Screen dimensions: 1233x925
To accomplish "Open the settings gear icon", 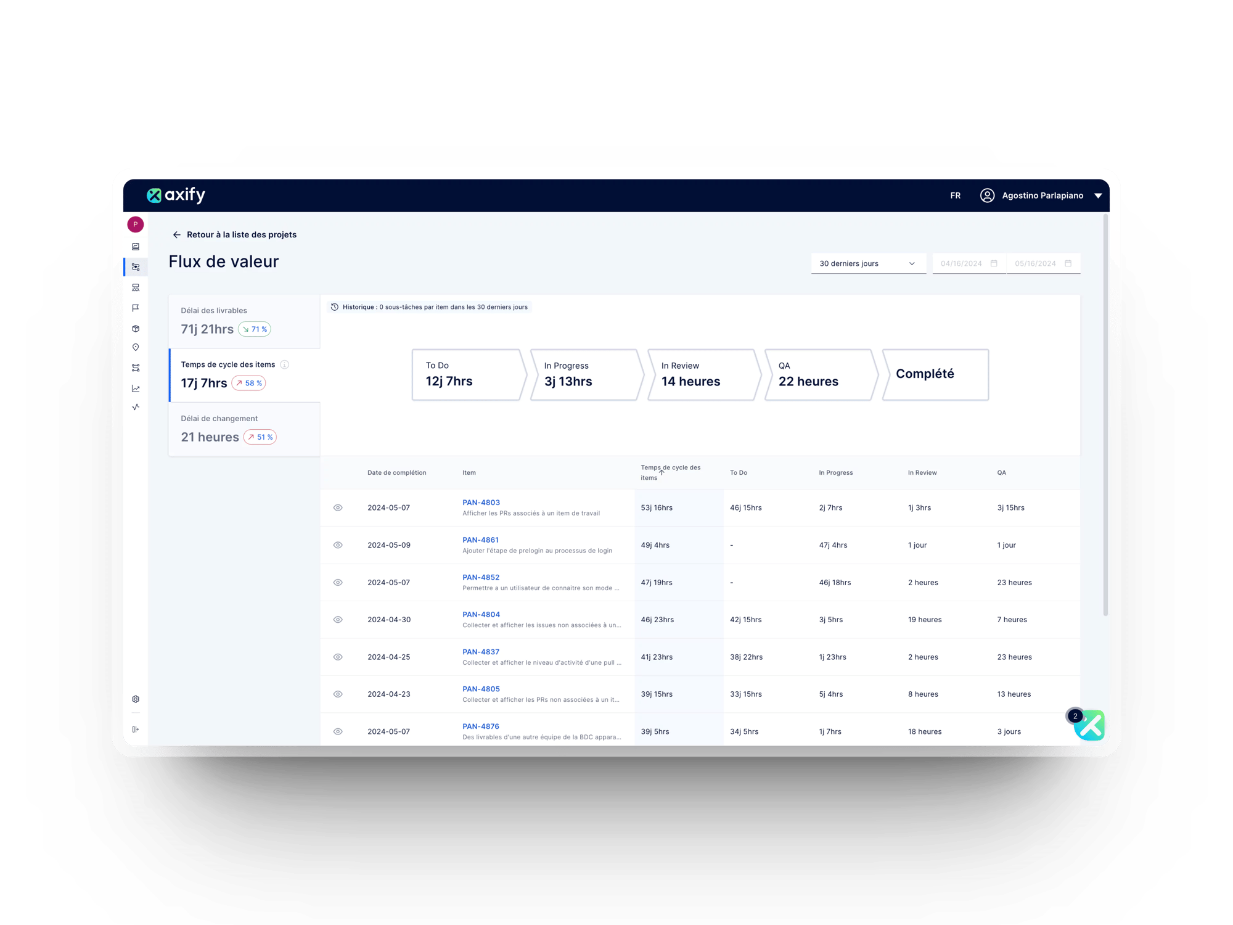I will 136,699.
